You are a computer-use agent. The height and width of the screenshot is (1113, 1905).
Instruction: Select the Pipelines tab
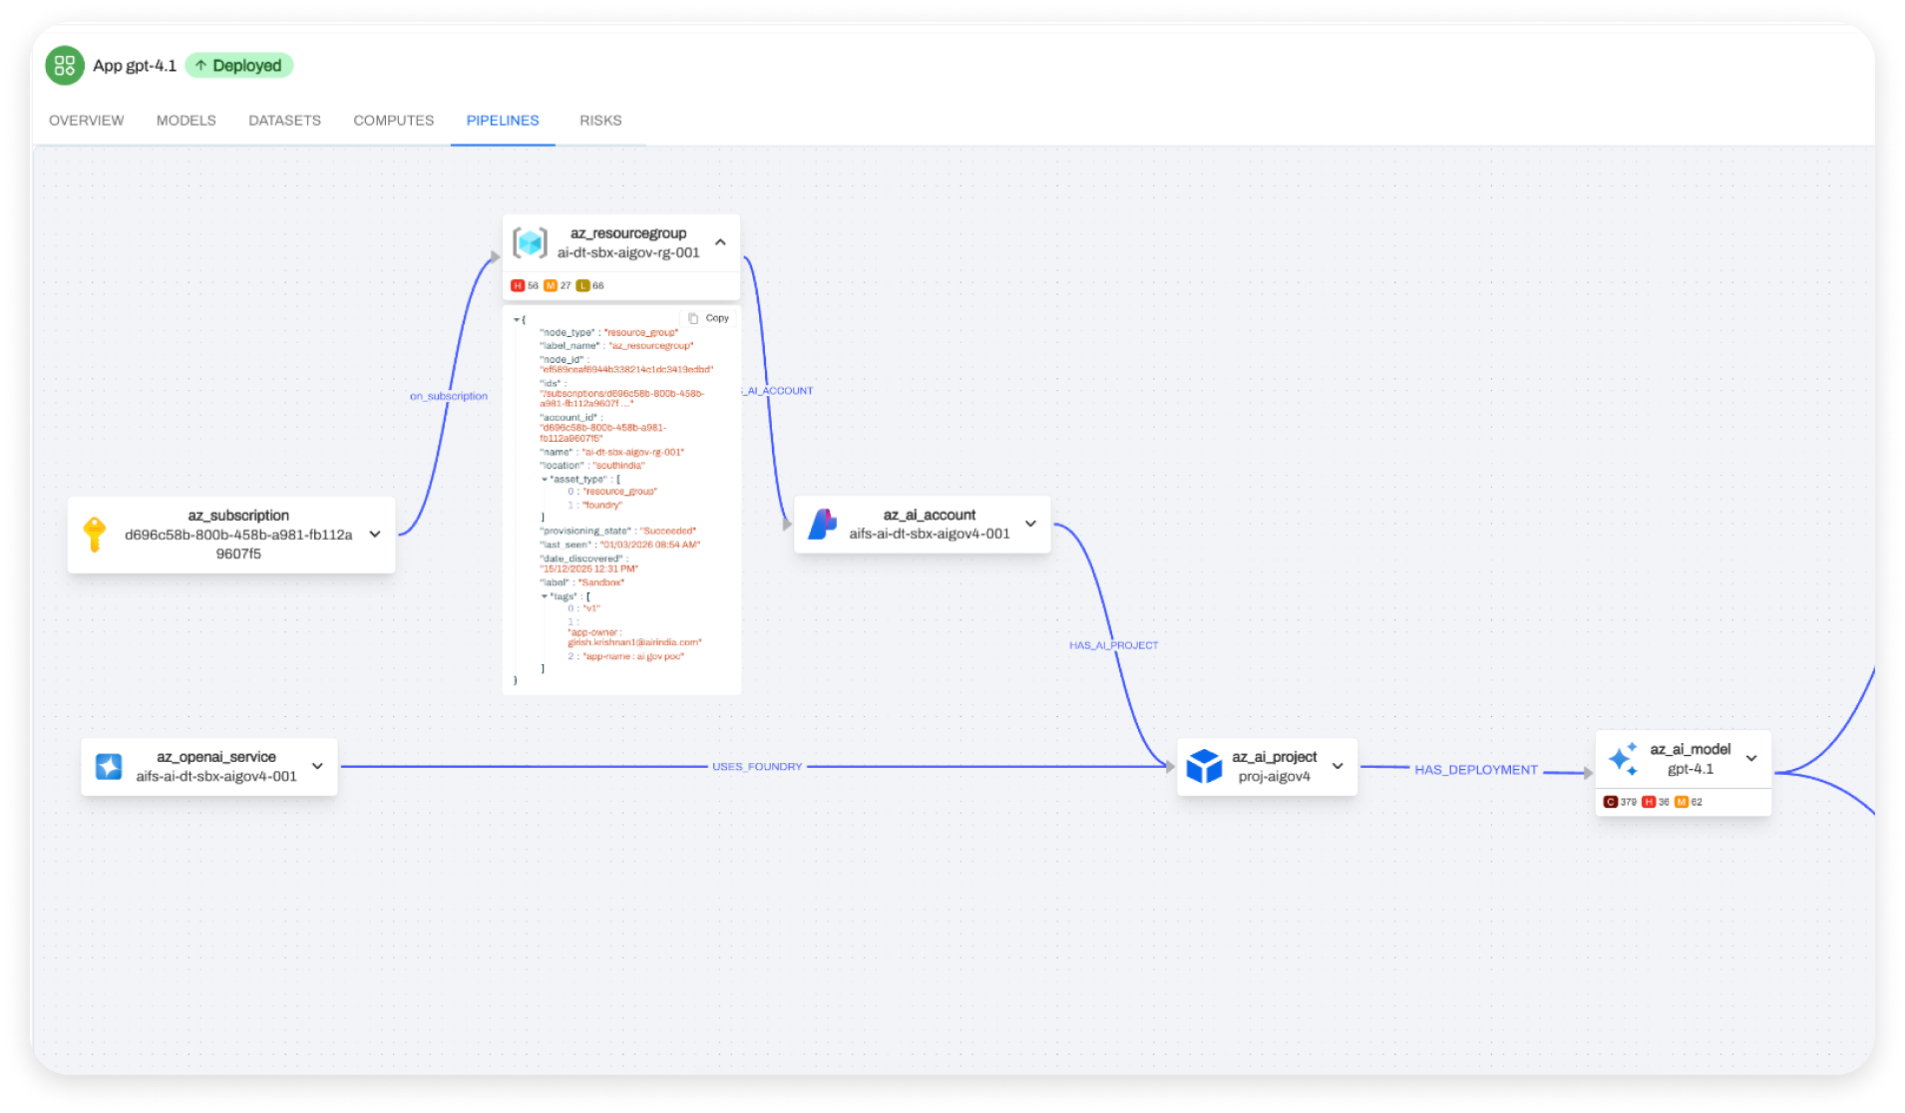(503, 121)
